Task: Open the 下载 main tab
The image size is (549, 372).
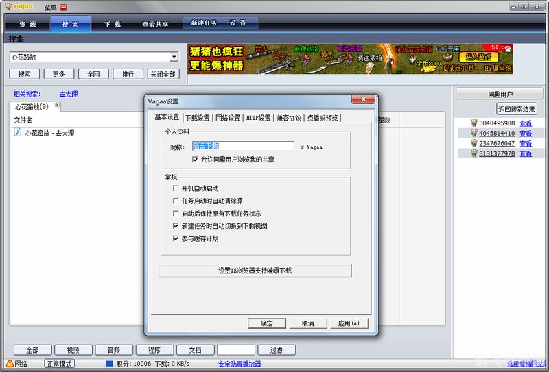Action: click(x=113, y=24)
